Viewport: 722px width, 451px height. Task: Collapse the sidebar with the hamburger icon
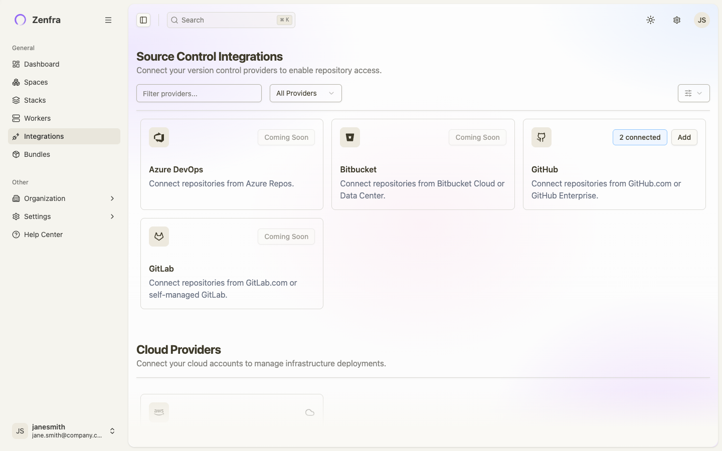(x=108, y=20)
